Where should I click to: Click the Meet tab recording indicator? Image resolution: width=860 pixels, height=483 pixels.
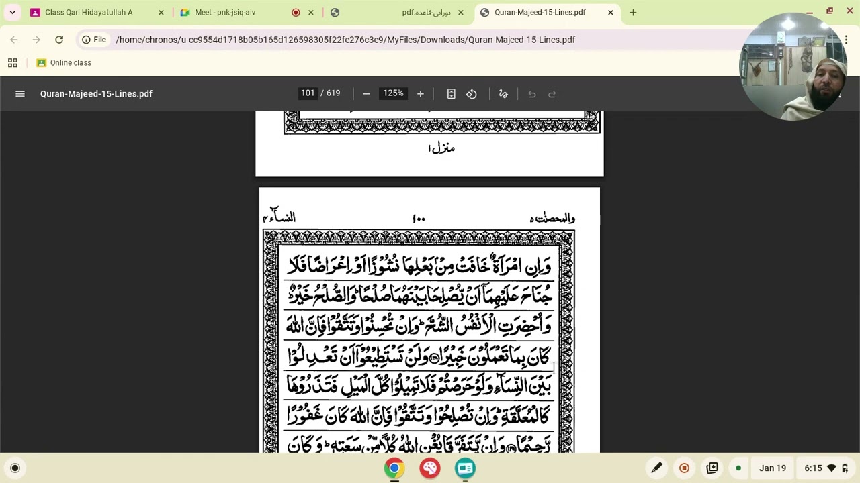(x=296, y=12)
